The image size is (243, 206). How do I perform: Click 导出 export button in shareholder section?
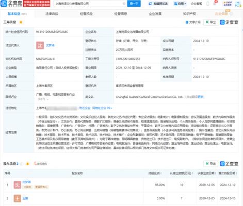point(210,164)
